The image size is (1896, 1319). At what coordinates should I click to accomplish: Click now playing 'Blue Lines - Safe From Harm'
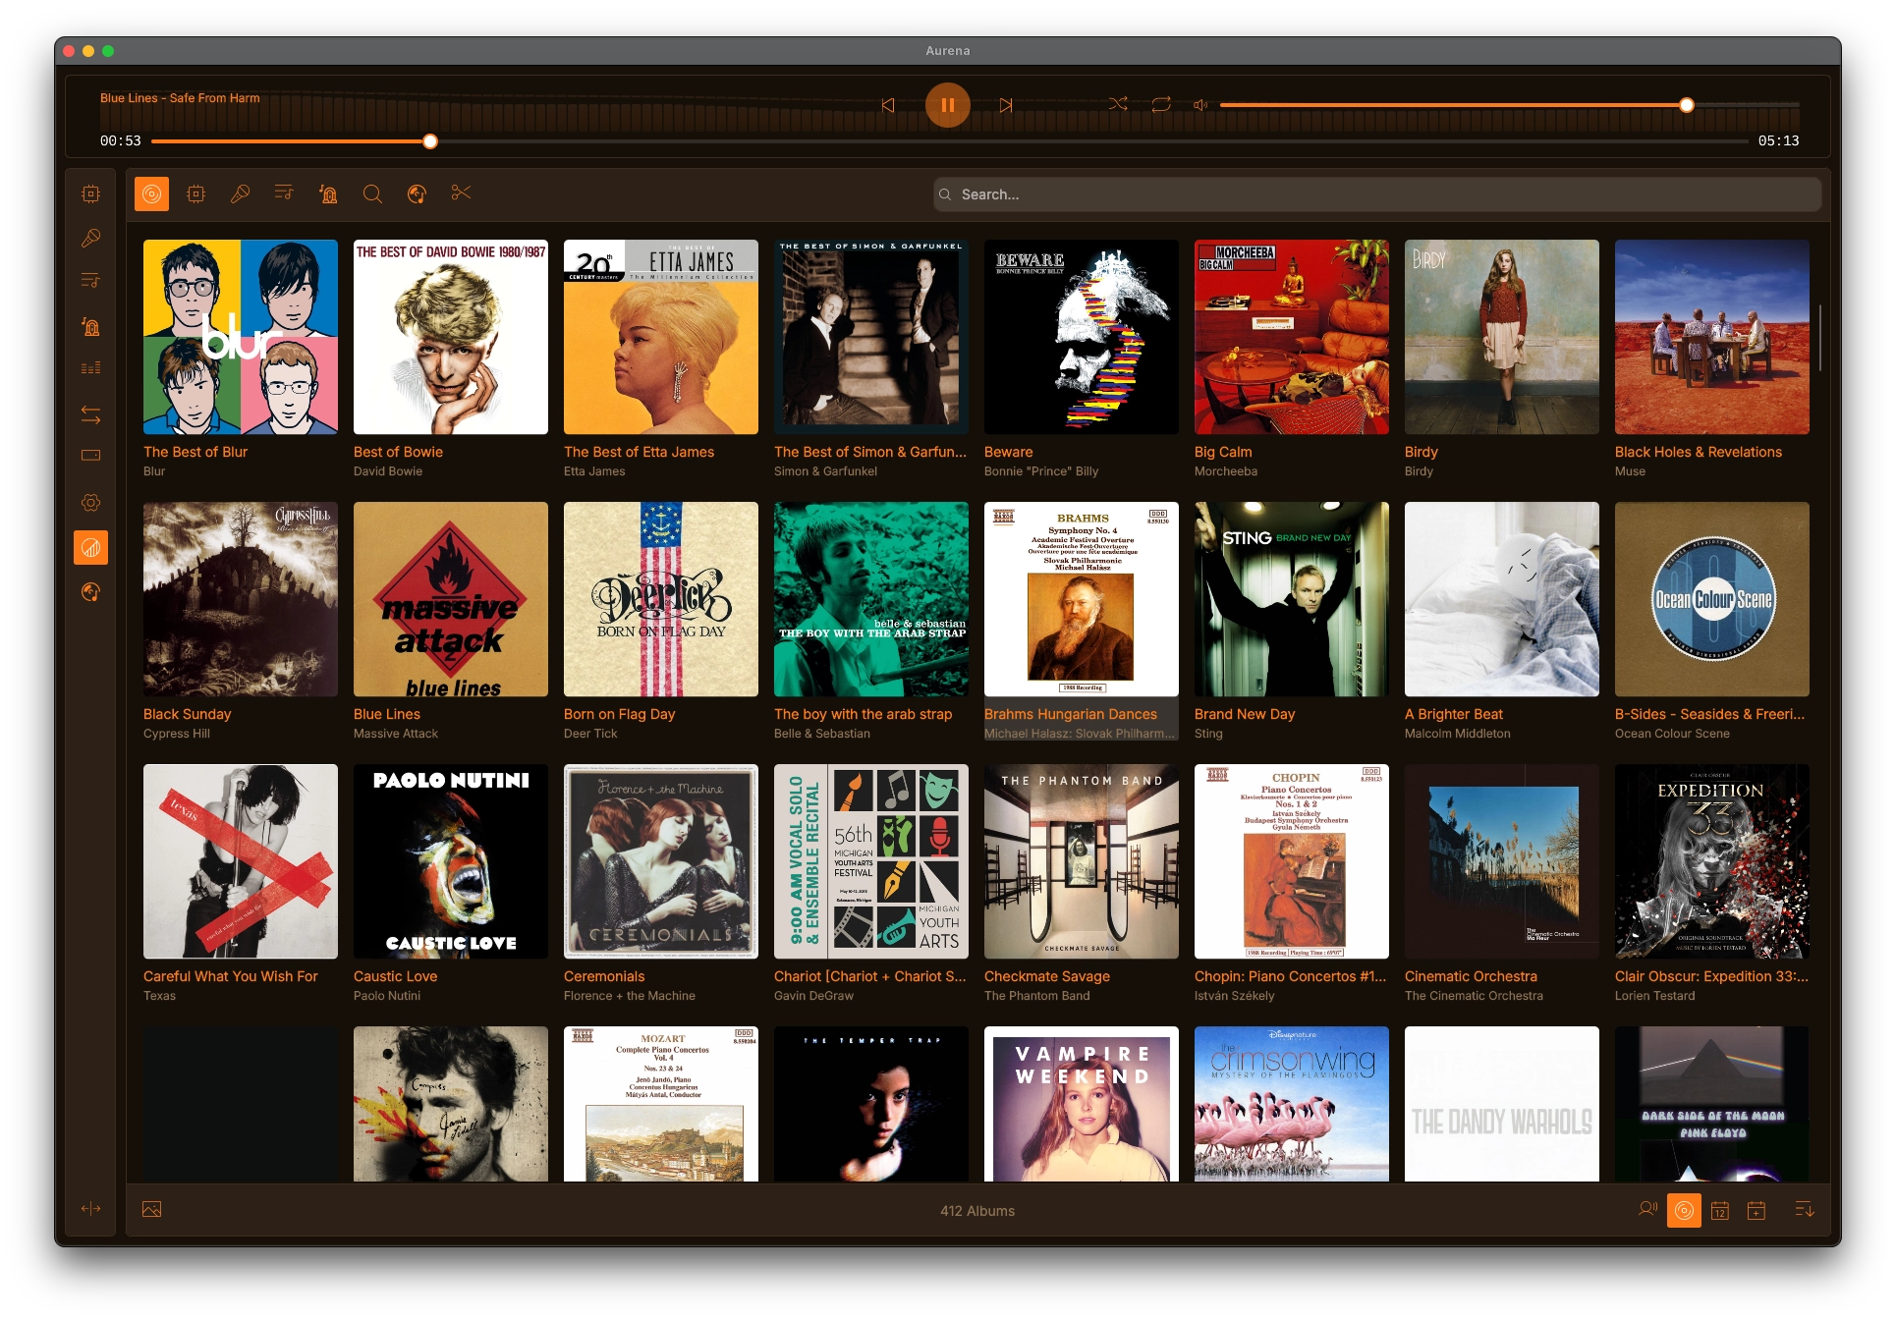coord(180,98)
